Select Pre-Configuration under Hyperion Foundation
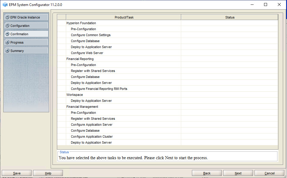 167,29
